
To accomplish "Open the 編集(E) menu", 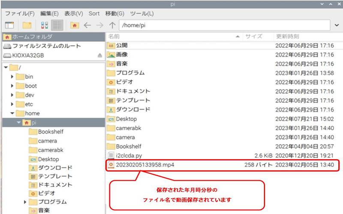I will click(x=49, y=14).
